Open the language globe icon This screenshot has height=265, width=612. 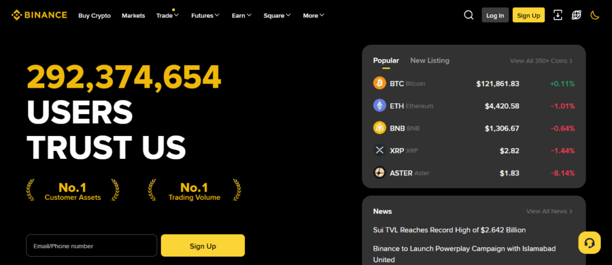click(x=576, y=16)
